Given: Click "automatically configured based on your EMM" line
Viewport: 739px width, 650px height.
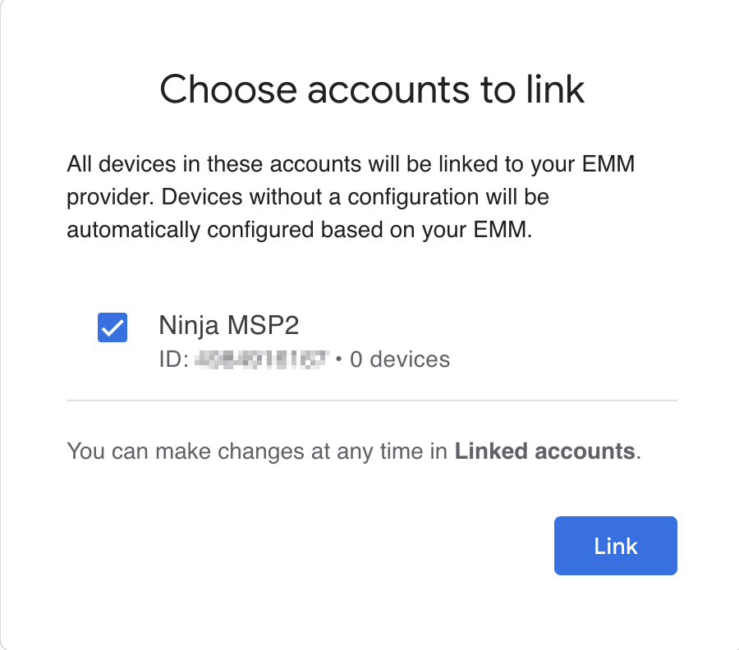Looking at the screenshot, I should [x=300, y=231].
